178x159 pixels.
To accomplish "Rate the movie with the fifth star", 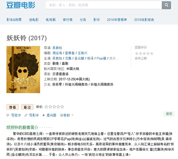I will pos(62,107).
